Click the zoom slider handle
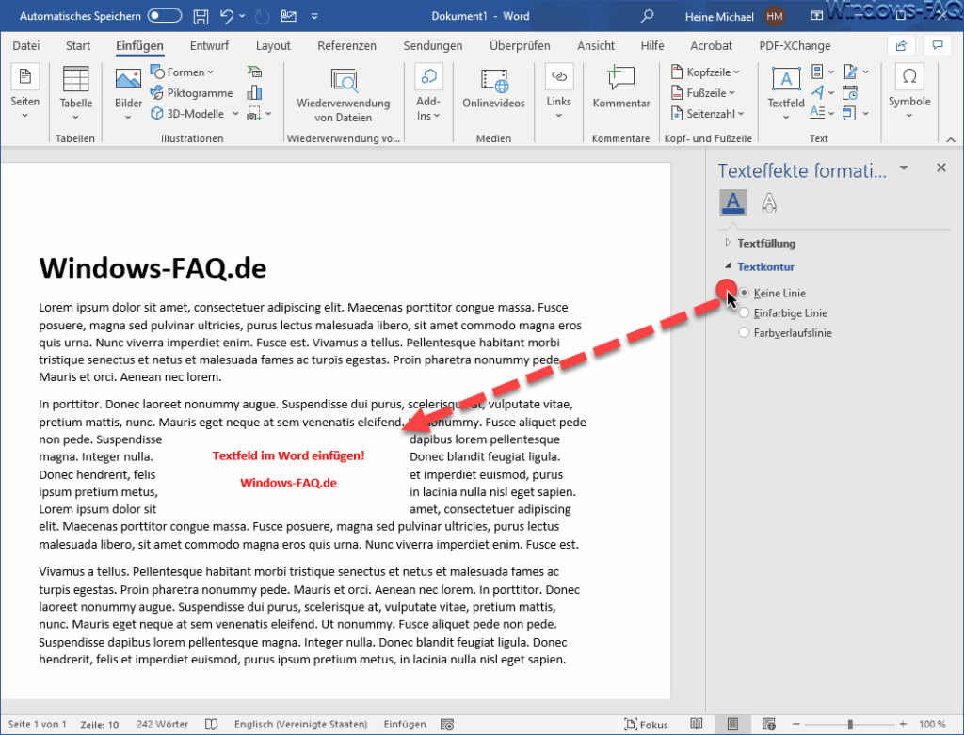 850,724
